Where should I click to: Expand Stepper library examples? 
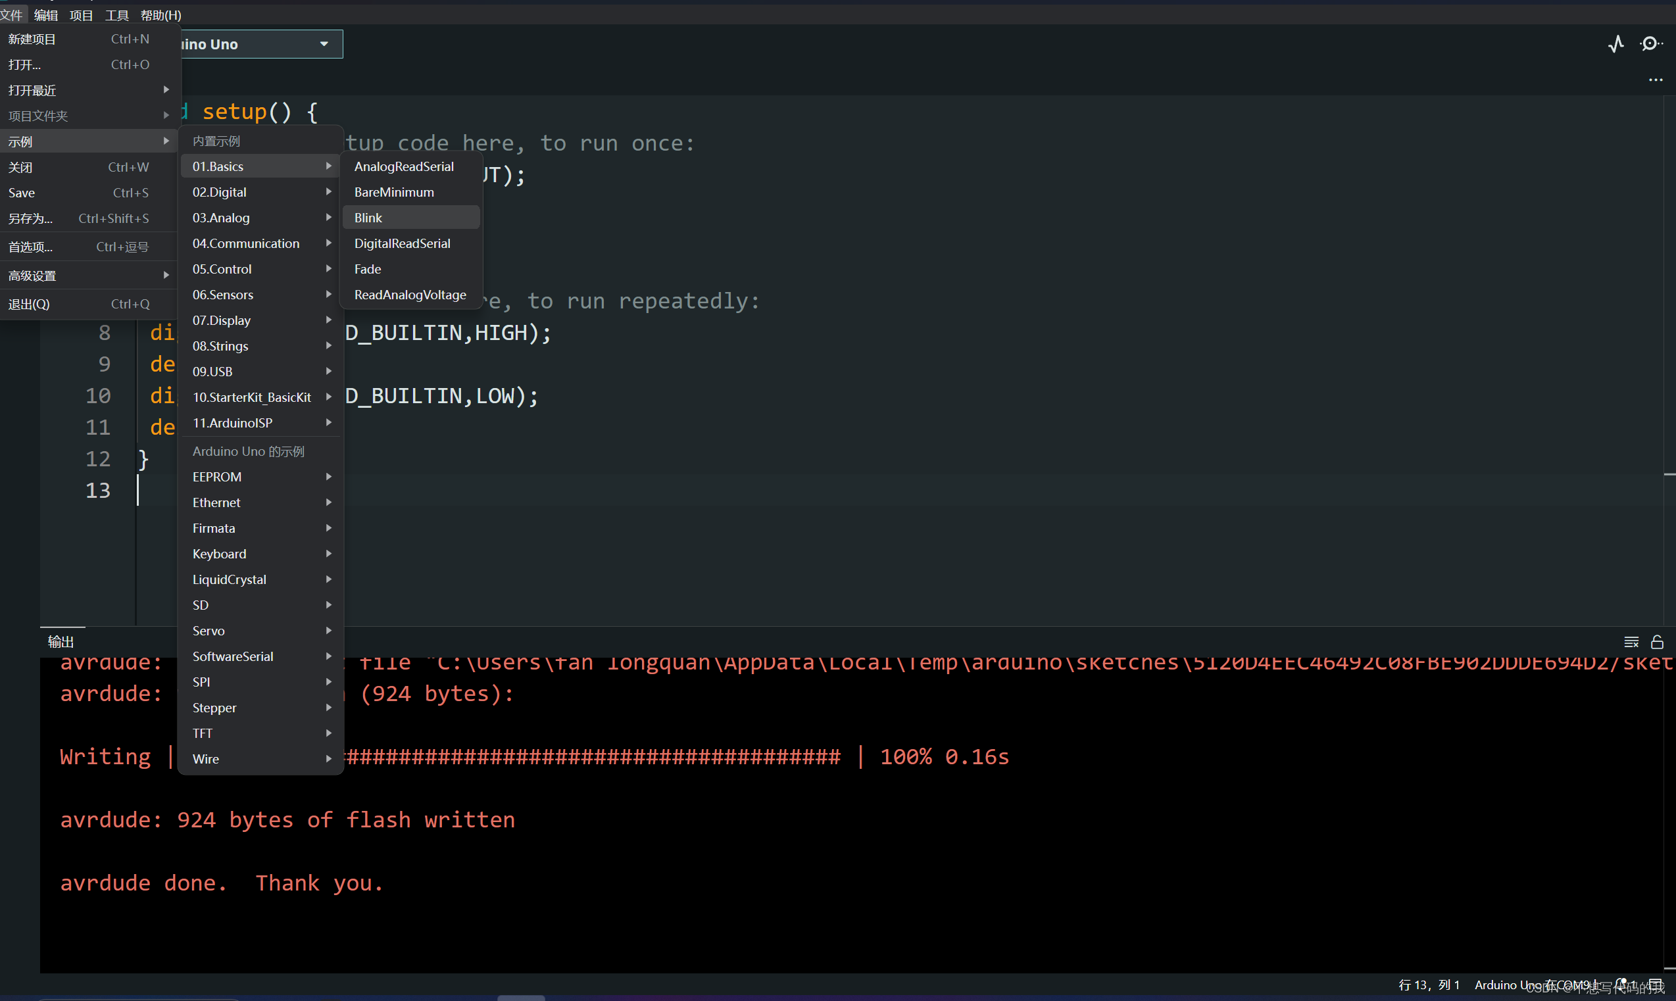tap(262, 708)
